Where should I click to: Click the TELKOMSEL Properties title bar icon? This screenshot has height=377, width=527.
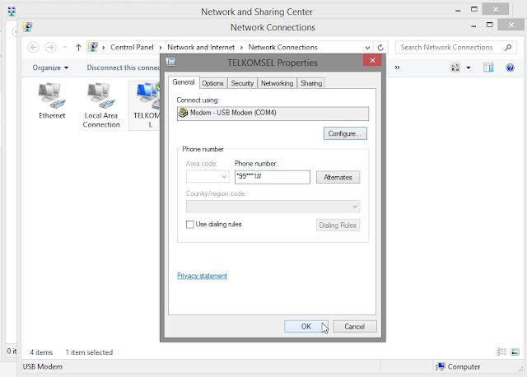pyautogui.click(x=170, y=62)
